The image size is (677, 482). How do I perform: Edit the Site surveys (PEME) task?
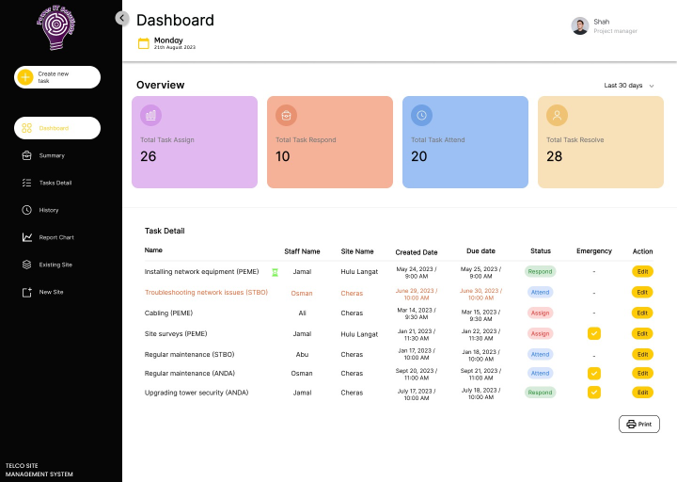pyautogui.click(x=642, y=333)
